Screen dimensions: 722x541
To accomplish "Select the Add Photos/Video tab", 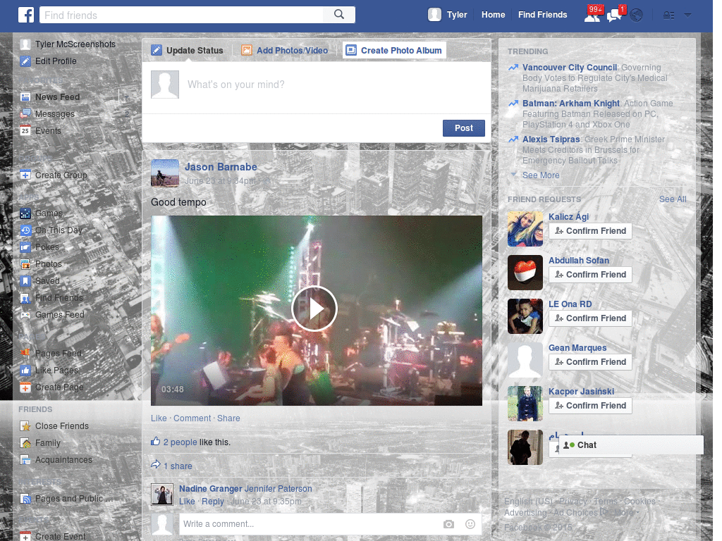I will [x=285, y=50].
